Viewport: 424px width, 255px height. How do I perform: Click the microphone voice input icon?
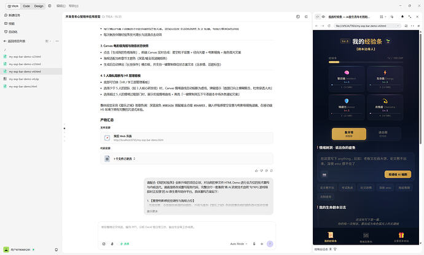click(x=254, y=244)
